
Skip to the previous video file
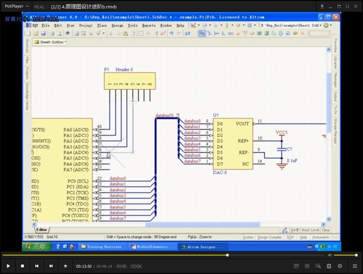point(37,266)
